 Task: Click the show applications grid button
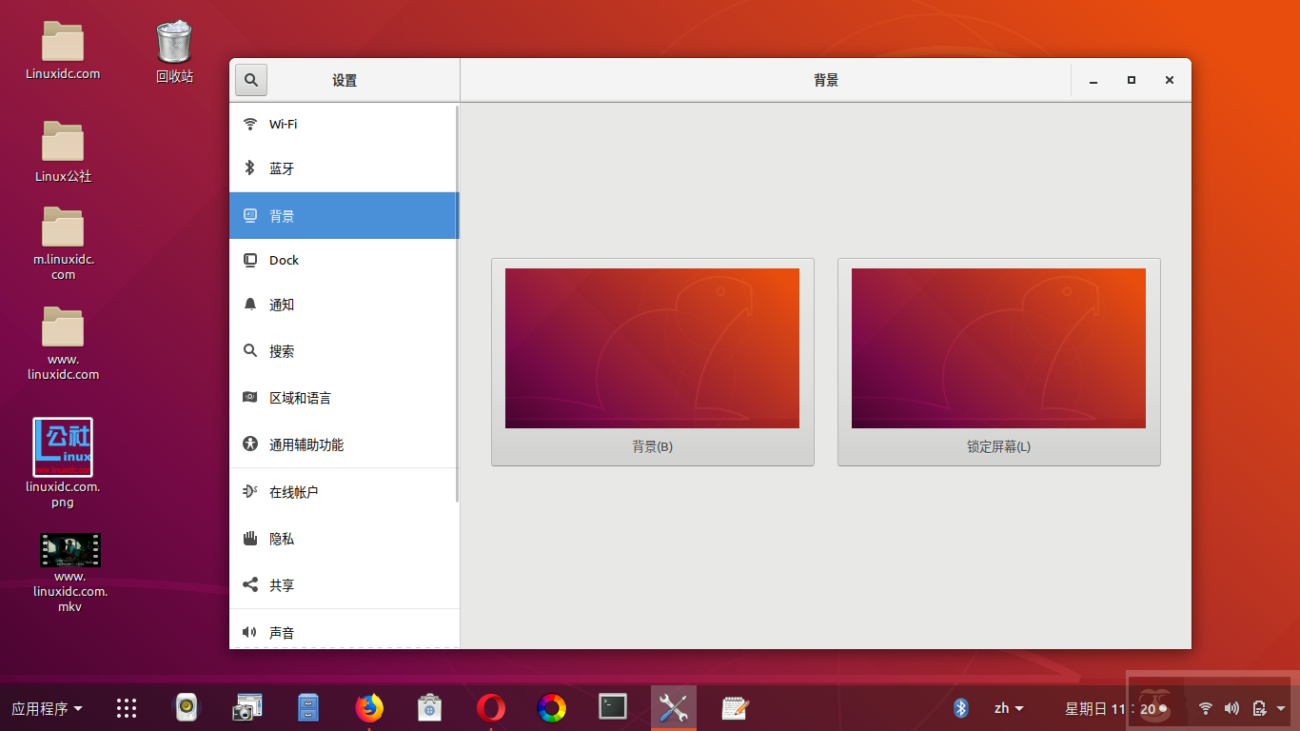(126, 708)
